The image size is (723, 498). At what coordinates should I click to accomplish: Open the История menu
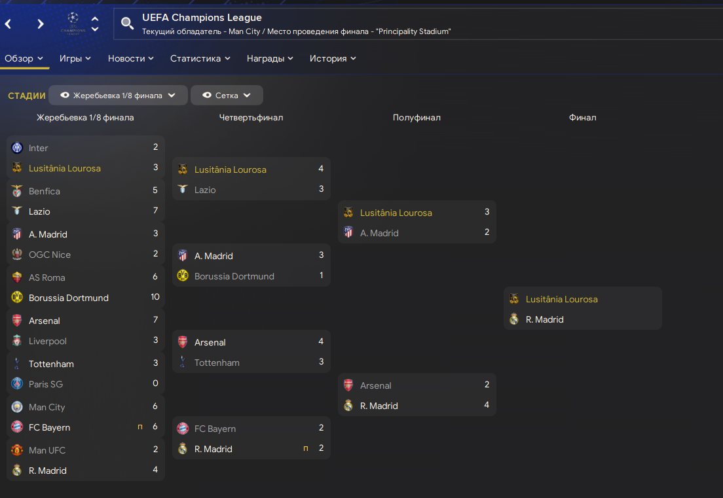pyautogui.click(x=333, y=58)
